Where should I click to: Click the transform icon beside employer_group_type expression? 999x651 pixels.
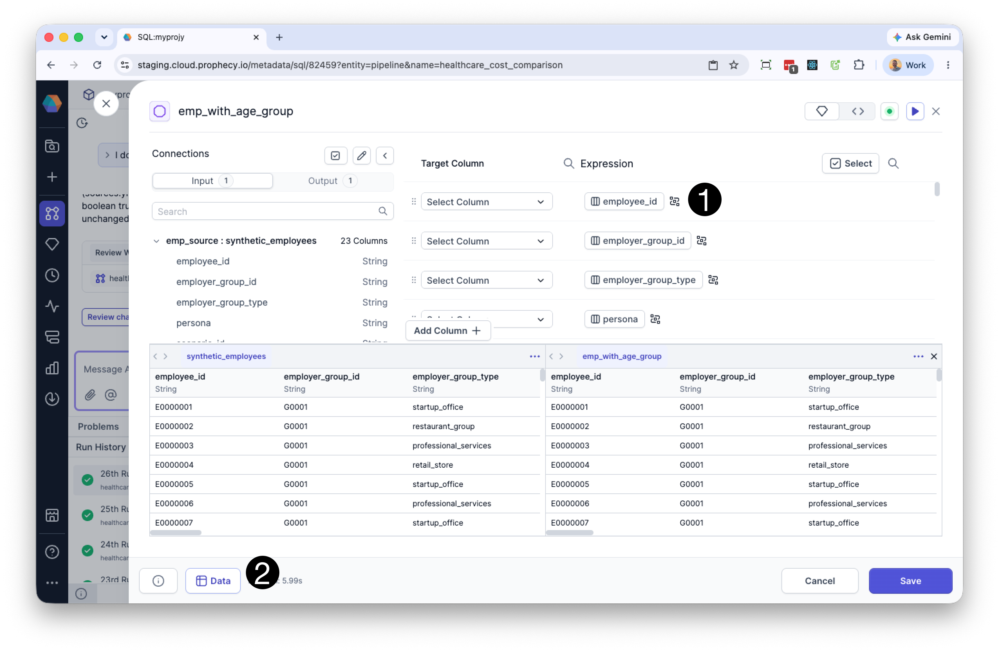[713, 280]
